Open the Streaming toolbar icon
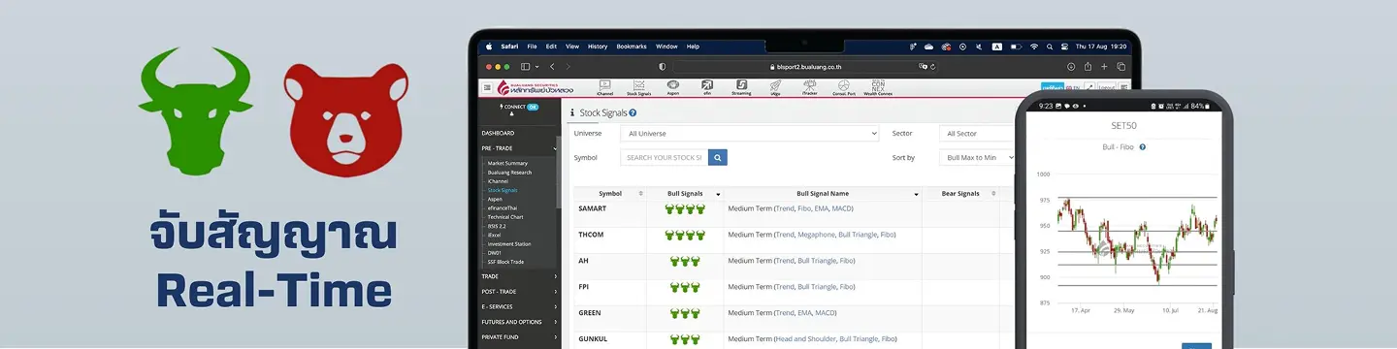The width and height of the screenshot is (1397, 349). (741, 87)
